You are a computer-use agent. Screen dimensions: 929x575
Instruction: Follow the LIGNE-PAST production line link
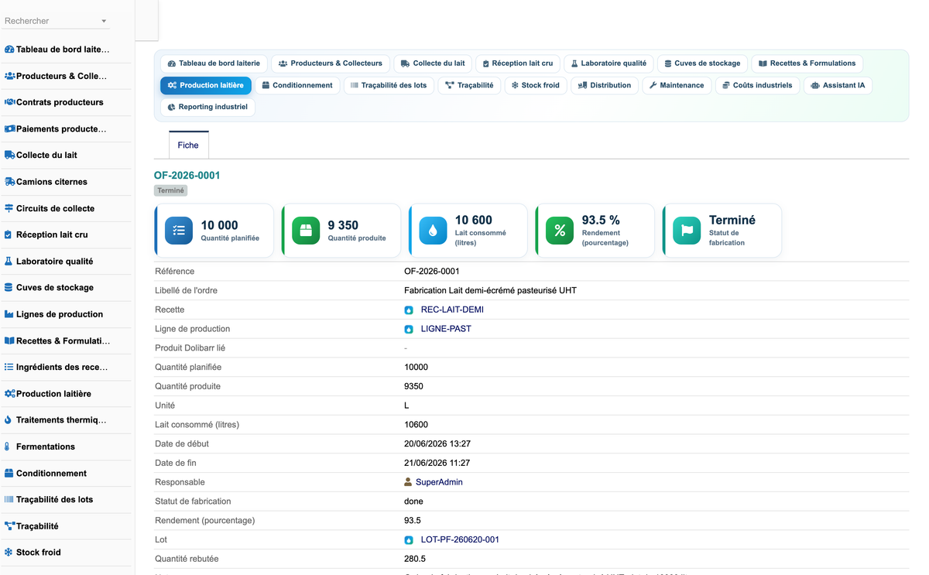(x=446, y=329)
